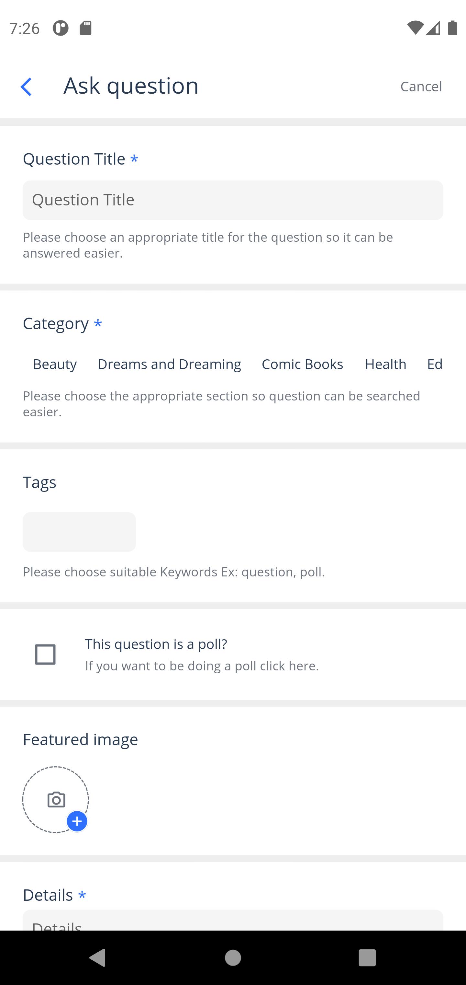The image size is (466, 985).
Task: Tap the Android recent apps square
Action: point(367,958)
